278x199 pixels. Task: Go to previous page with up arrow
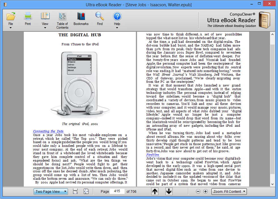[155, 191]
